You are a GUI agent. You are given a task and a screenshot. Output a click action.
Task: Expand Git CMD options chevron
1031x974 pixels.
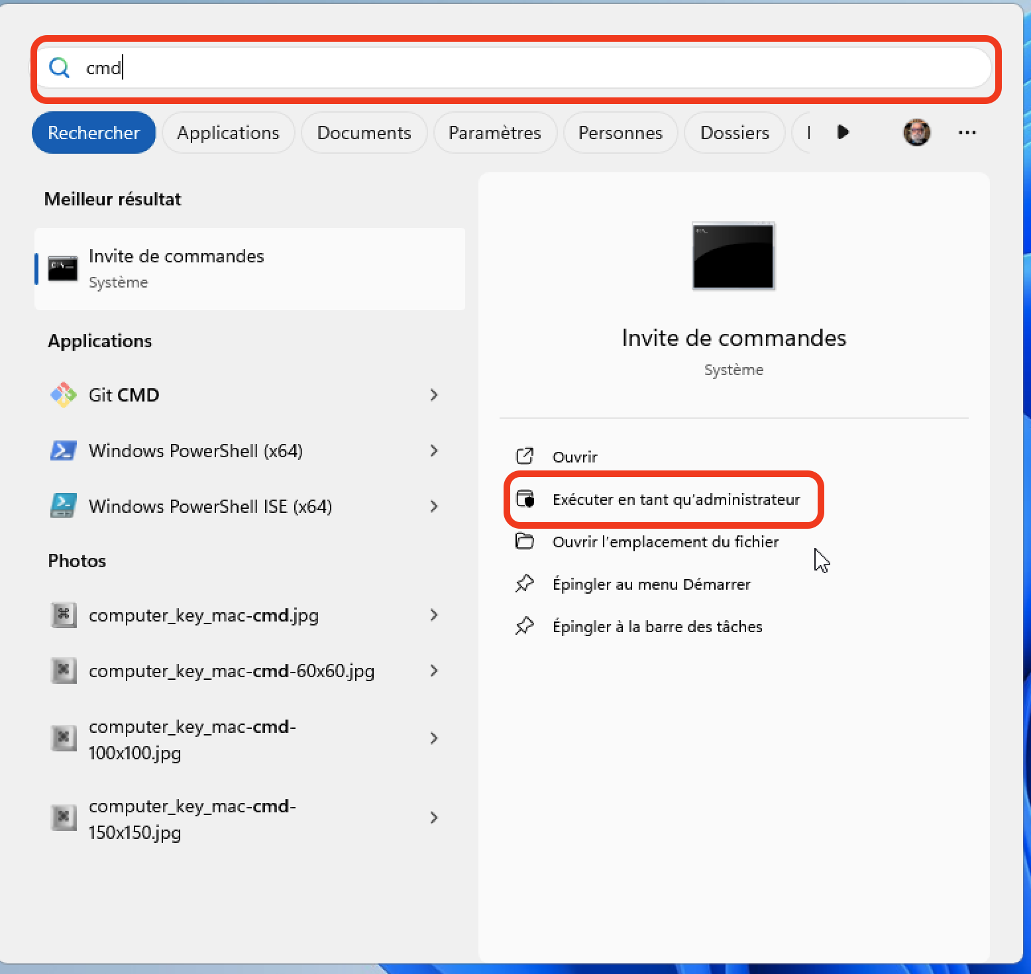434,395
